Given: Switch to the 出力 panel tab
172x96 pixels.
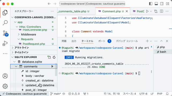Looking at the screenshot, I should click(x=74, y=41).
